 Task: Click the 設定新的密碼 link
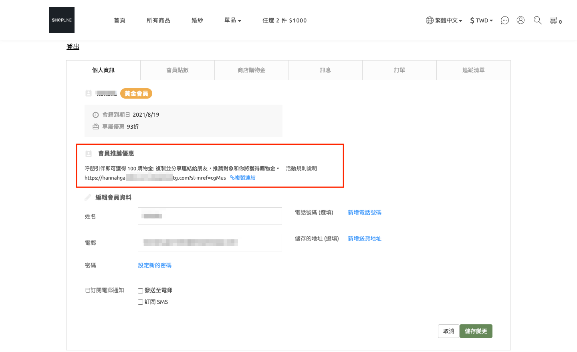[x=155, y=265]
